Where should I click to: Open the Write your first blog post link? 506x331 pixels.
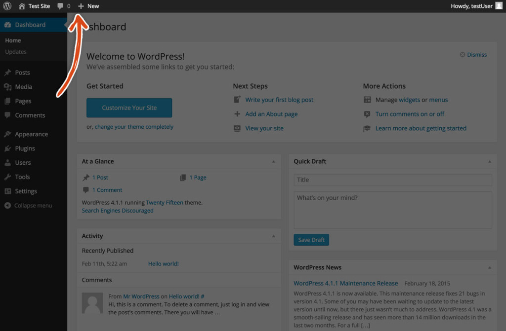279,100
